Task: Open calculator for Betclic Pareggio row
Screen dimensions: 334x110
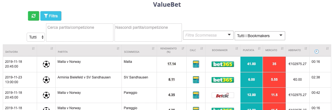Action: click(x=196, y=95)
